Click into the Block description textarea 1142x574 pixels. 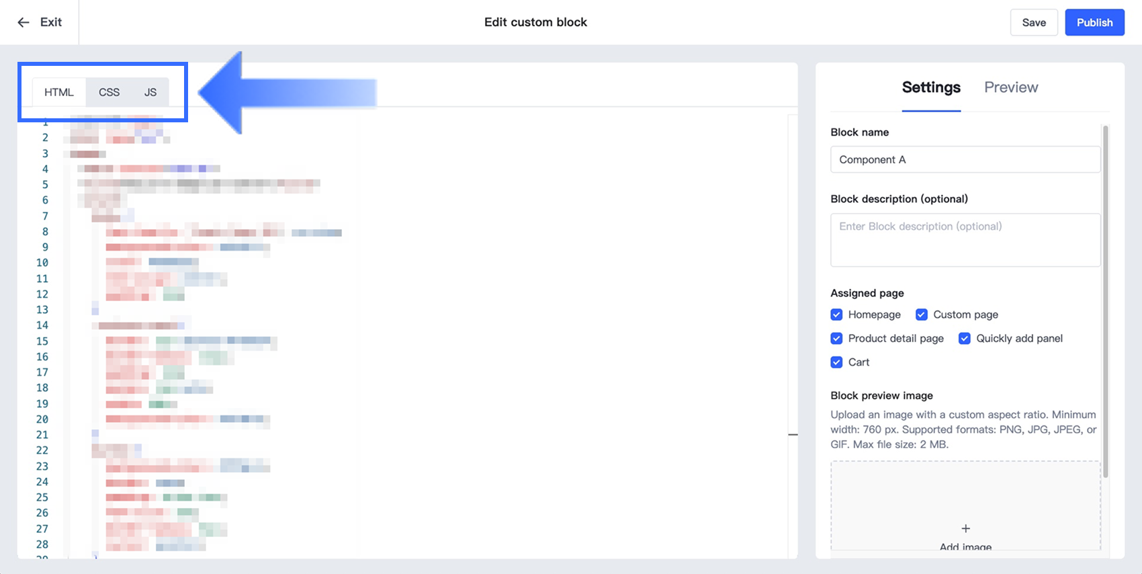tap(965, 240)
